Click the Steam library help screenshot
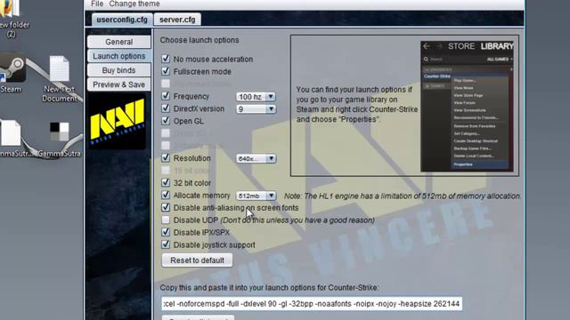This screenshot has height=320, width=570. click(x=467, y=107)
